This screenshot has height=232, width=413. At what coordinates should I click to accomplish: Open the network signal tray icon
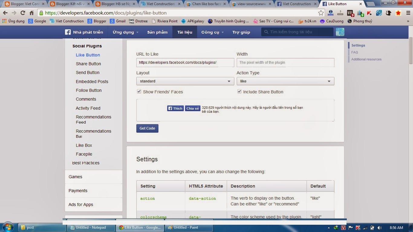(x=365, y=228)
